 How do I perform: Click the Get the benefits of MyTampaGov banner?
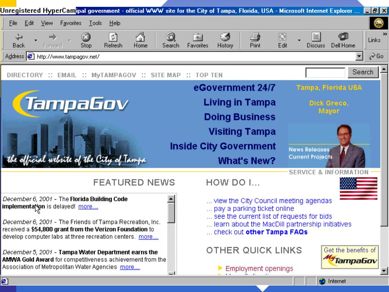(x=350, y=257)
